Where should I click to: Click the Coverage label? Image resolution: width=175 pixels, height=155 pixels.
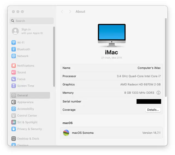pyautogui.click(x=69, y=110)
